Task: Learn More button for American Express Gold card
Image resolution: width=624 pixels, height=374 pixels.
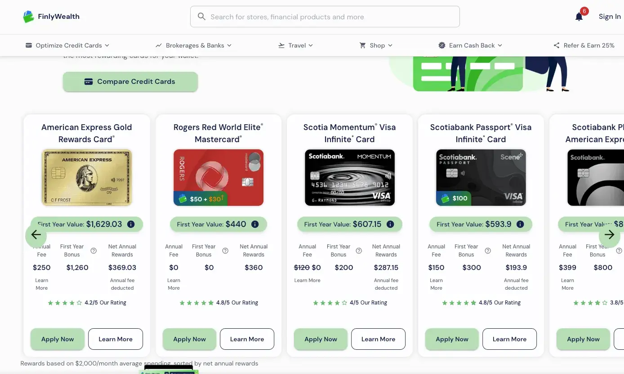Action: click(116, 339)
